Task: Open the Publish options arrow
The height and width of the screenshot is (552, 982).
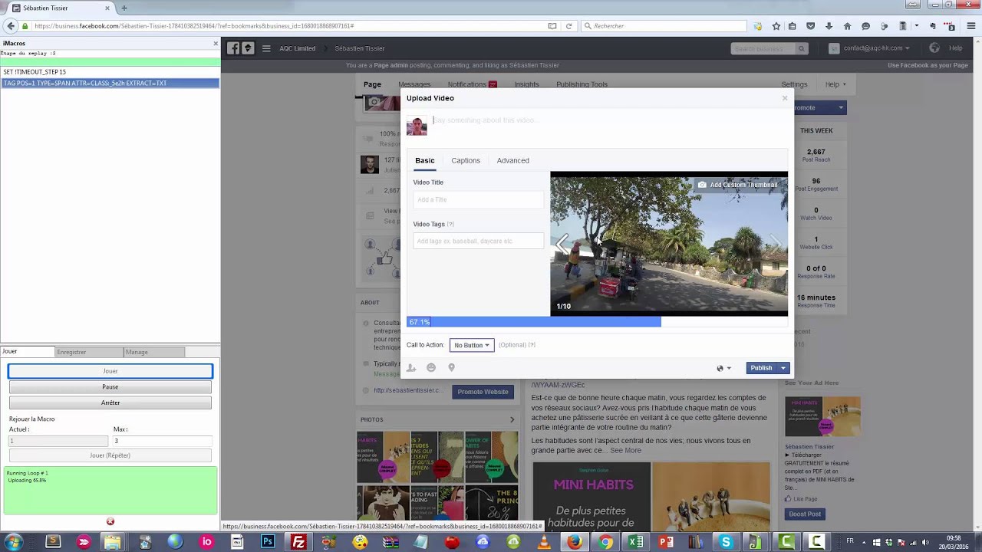Action: 783,368
